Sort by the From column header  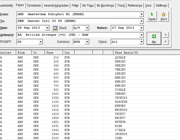click(24, 53)
